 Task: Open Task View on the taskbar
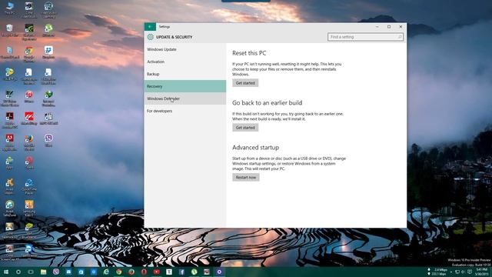click(31, 272)
